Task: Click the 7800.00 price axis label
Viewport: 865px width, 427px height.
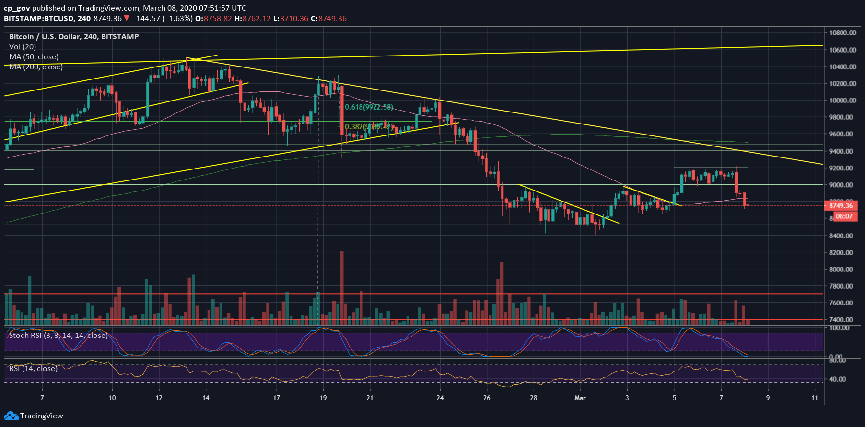Action: tap(841, 286)
